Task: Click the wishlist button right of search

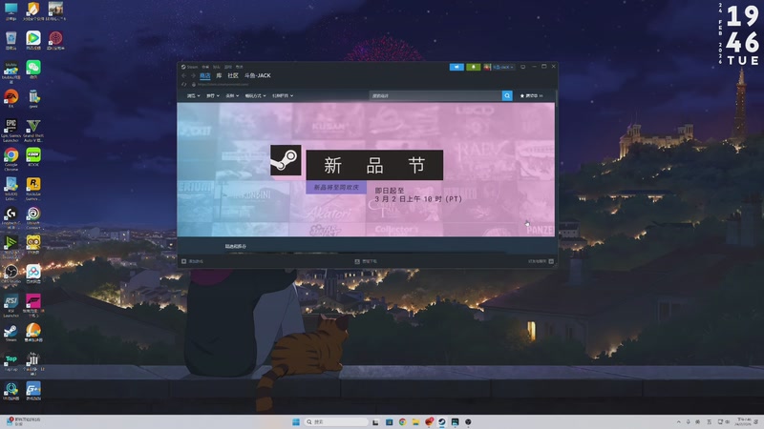Action: coord(532,96)
